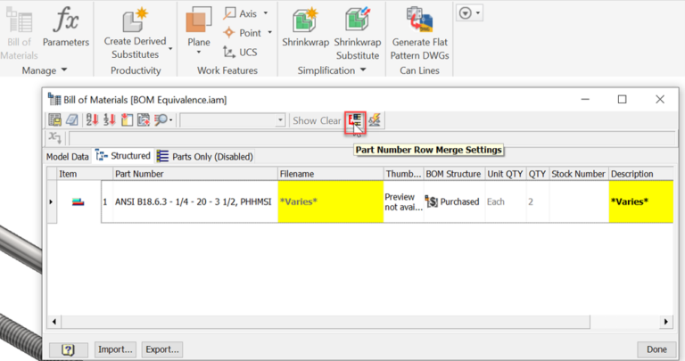Insert UCS work feature
This screenshot has height=361, width=685.
coord(240,53)
